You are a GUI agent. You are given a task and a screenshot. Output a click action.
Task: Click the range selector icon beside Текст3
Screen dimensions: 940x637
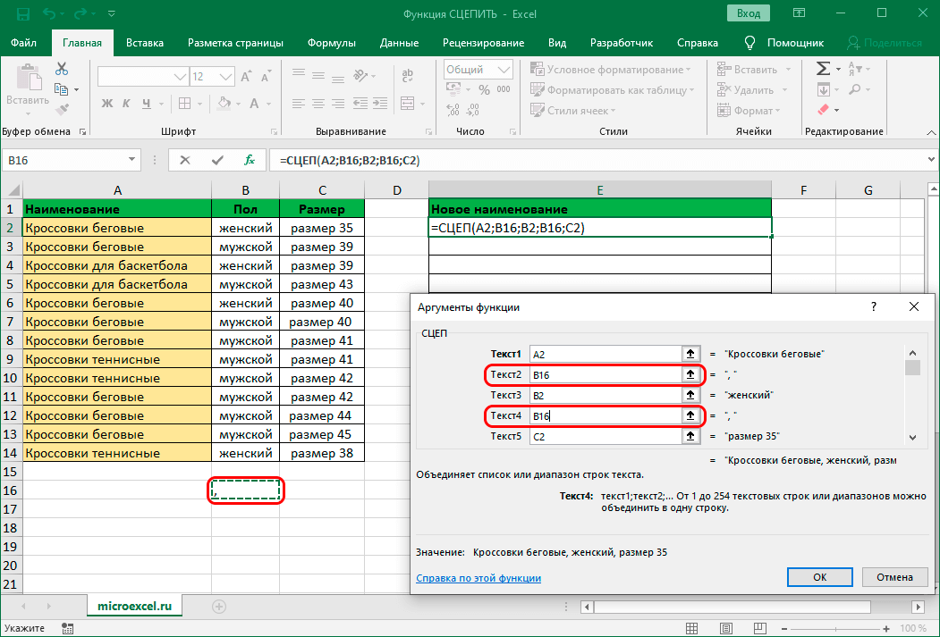690,395
